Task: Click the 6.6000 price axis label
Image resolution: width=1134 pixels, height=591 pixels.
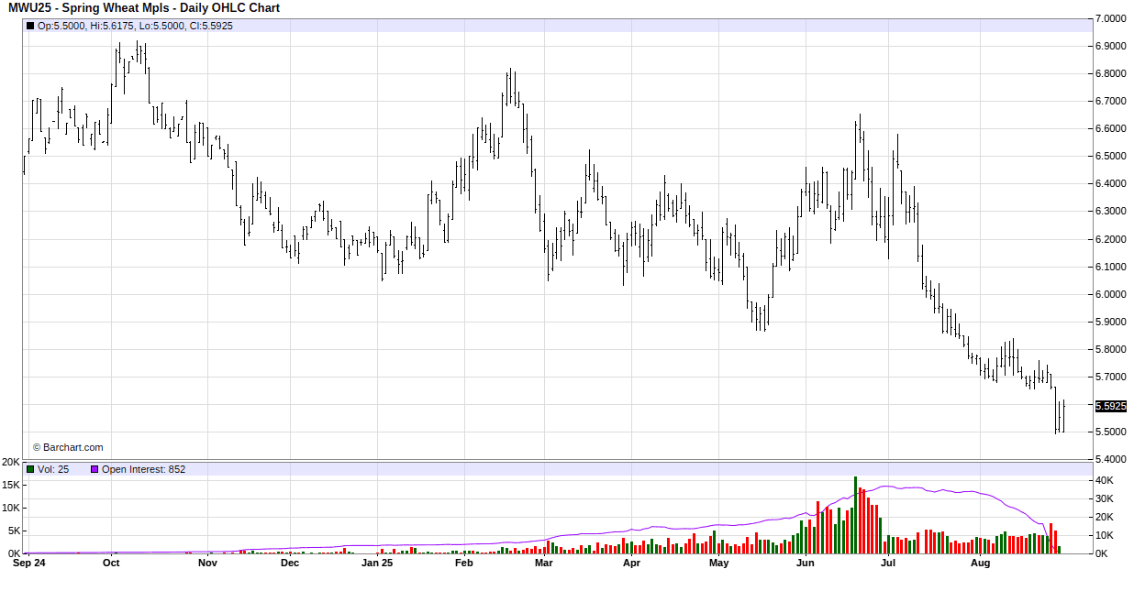Action: pyautogui.click(x=1111, y=129)
